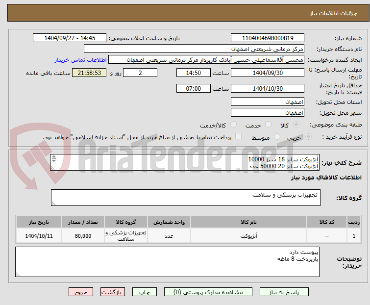Click the row number cell 1

click(x=354, y=236)
